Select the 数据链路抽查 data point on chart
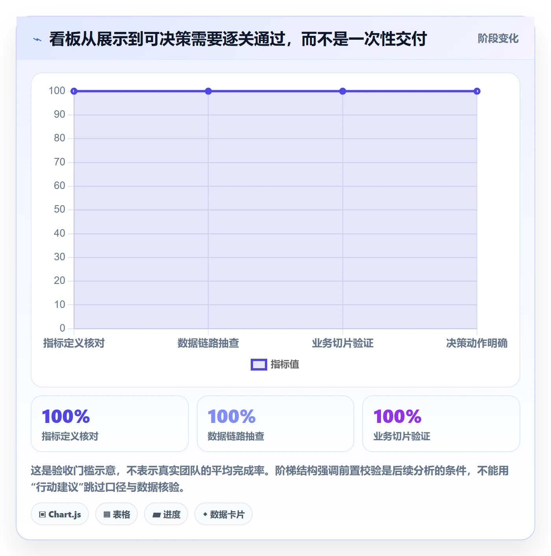 pos(208,91)
